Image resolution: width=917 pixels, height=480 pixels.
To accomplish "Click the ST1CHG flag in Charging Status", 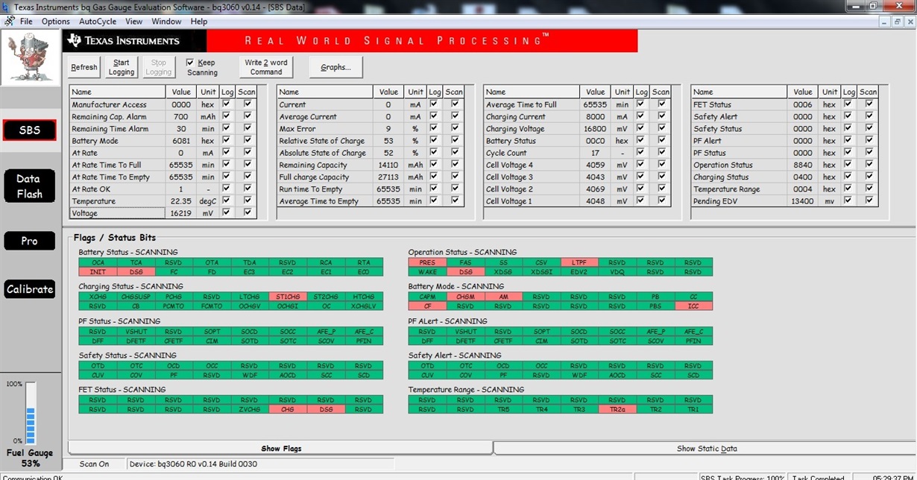I will [x=288, y=297].
